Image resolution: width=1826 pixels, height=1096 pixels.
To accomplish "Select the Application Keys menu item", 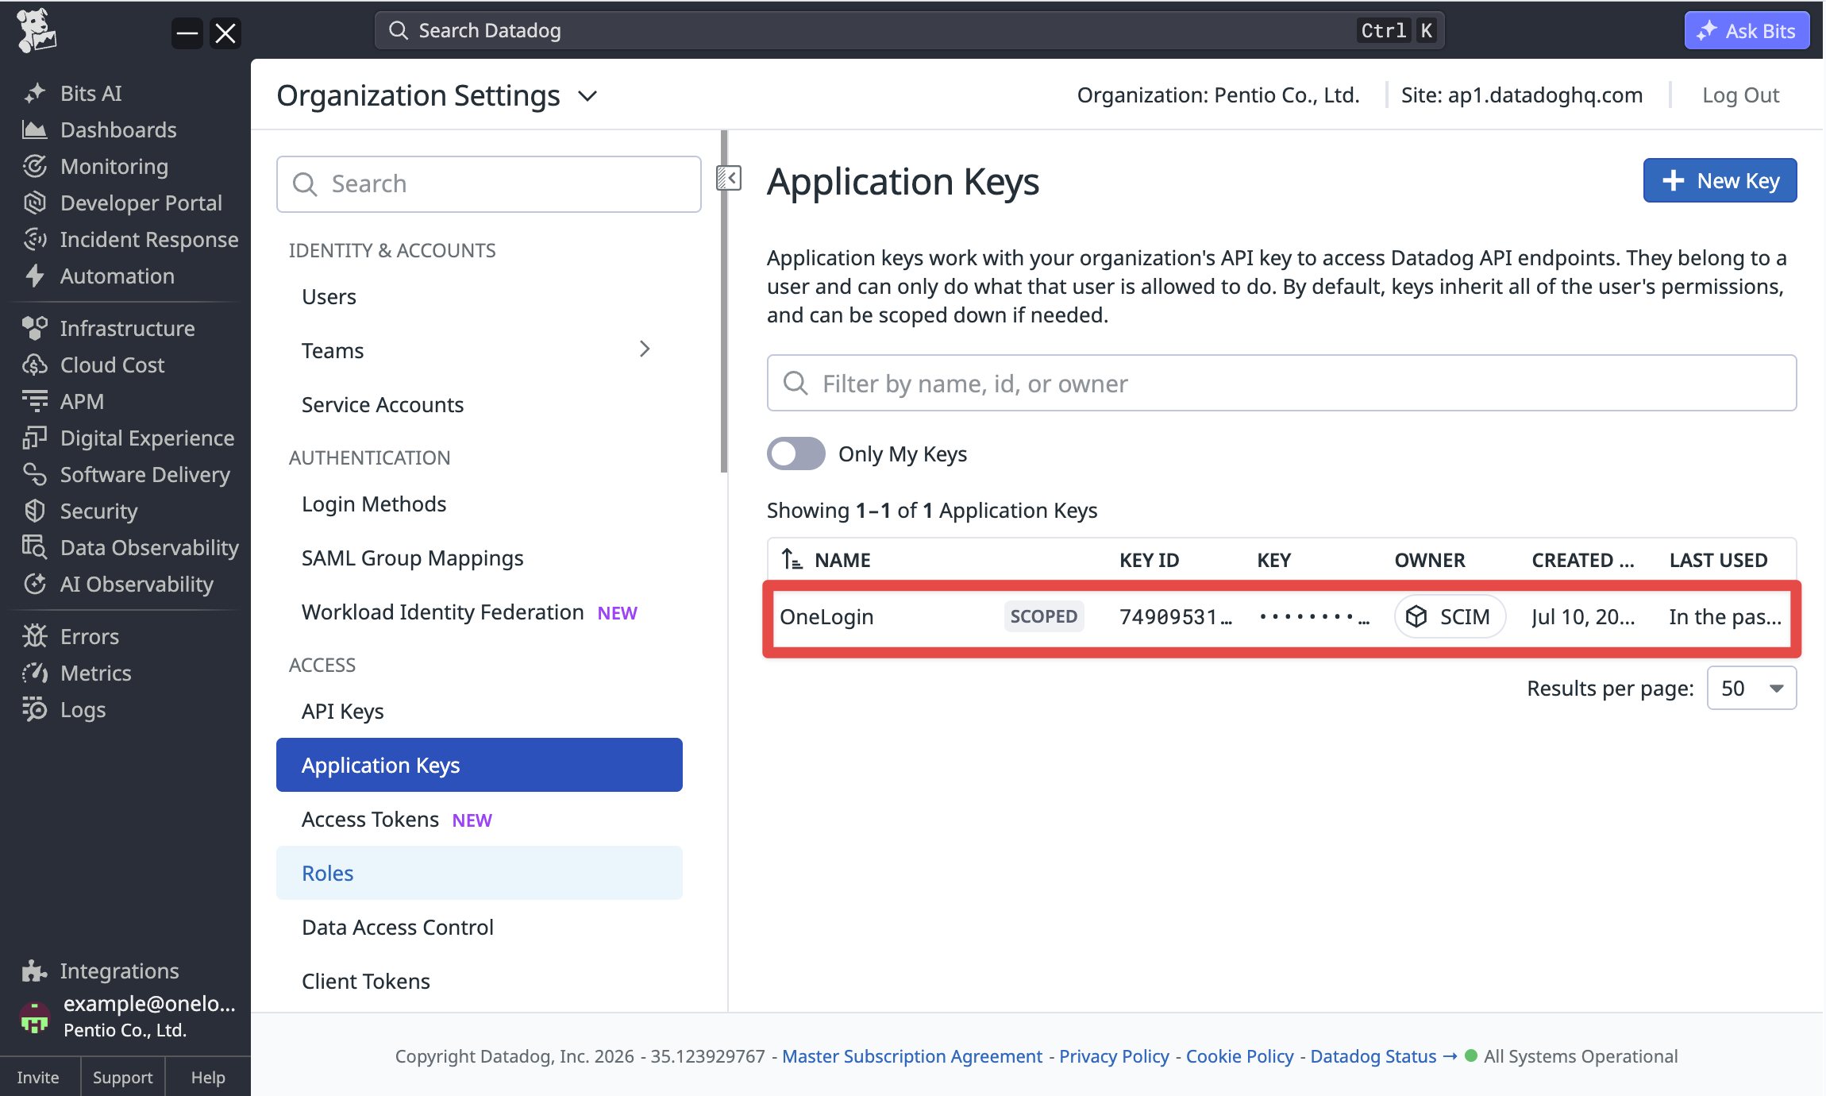I will click(480, 765).
